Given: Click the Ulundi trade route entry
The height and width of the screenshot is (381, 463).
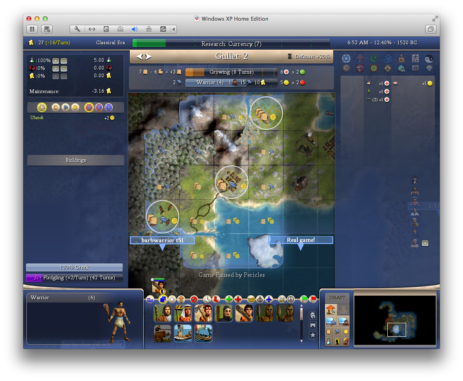Looking at the screenshot, I should [72, 118].
